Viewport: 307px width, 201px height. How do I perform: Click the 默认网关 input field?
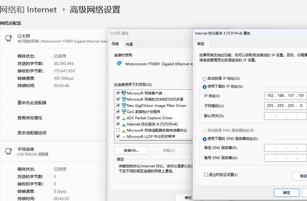point(285,116)
